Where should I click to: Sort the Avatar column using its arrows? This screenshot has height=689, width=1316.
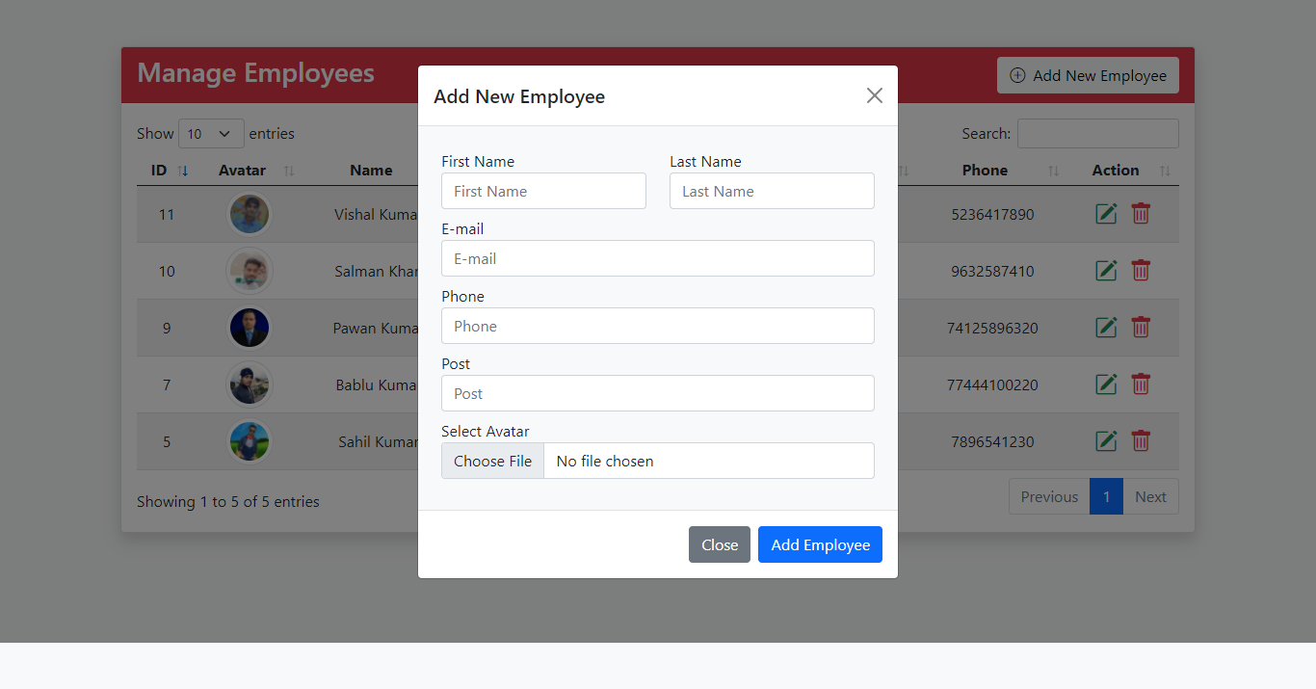[290, 170]
